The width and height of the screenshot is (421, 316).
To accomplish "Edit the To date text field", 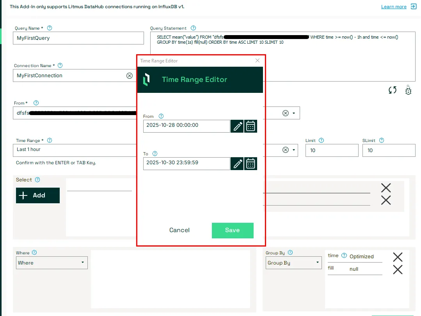I will tap(187, 164).
